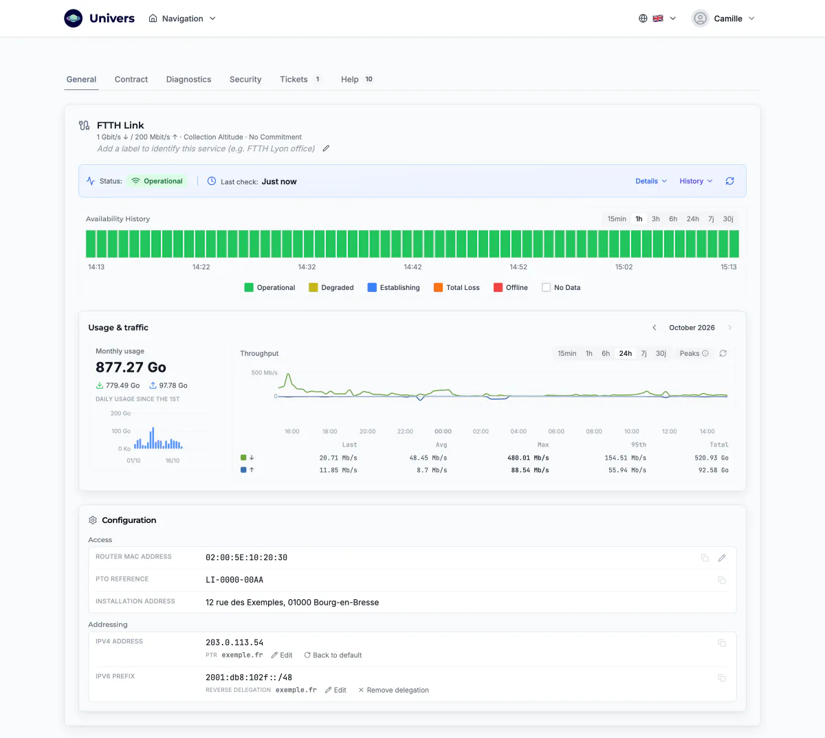Toggle Peaks display on throughput chart
The height and width of the screenshot is (738, 825).
click(x=694, y=354)
